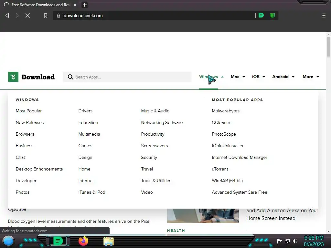Open the Internet category
This screenshot has width=331, height=248.
[86, 181]
